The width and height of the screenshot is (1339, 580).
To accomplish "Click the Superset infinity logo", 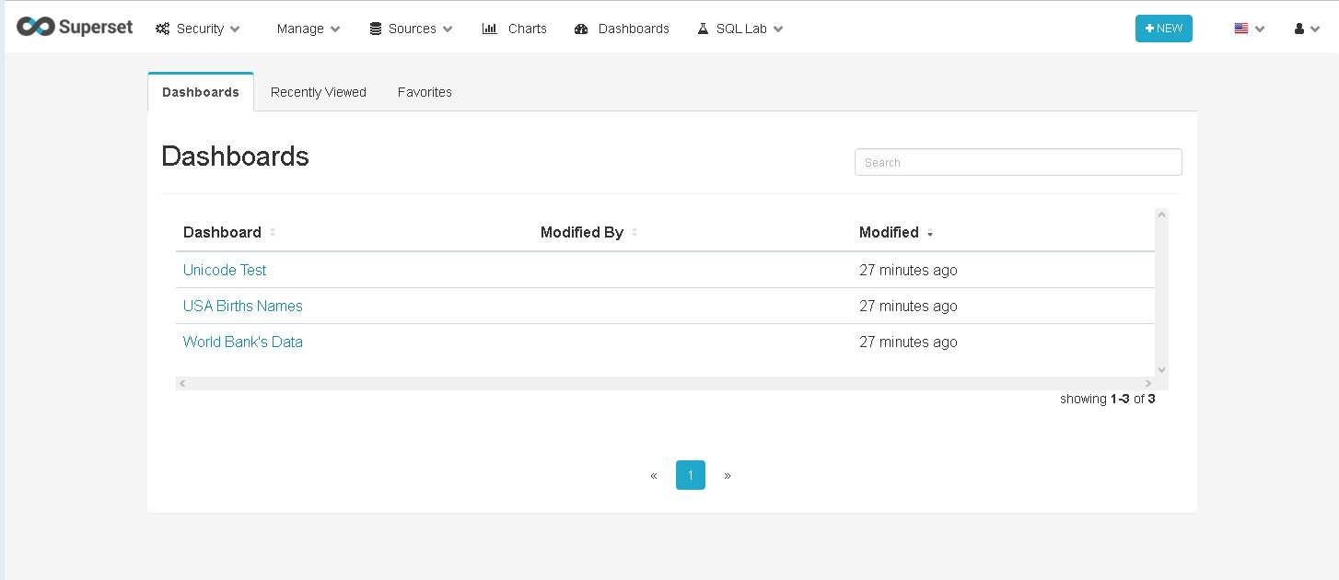I will pos(36,28).
